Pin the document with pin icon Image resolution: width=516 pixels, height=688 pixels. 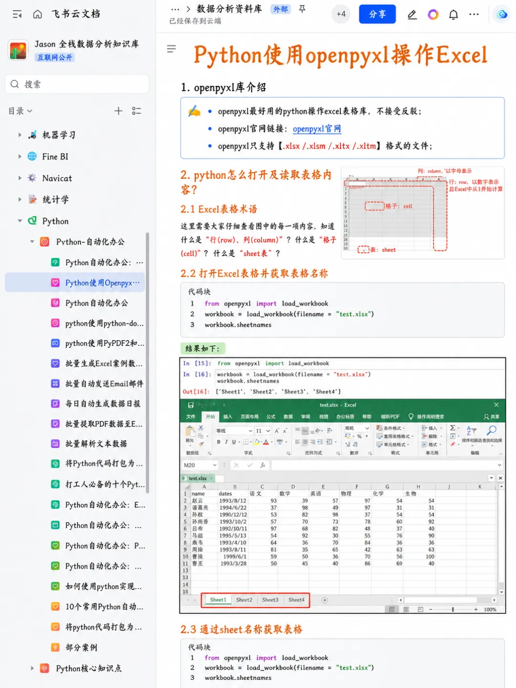302,9
